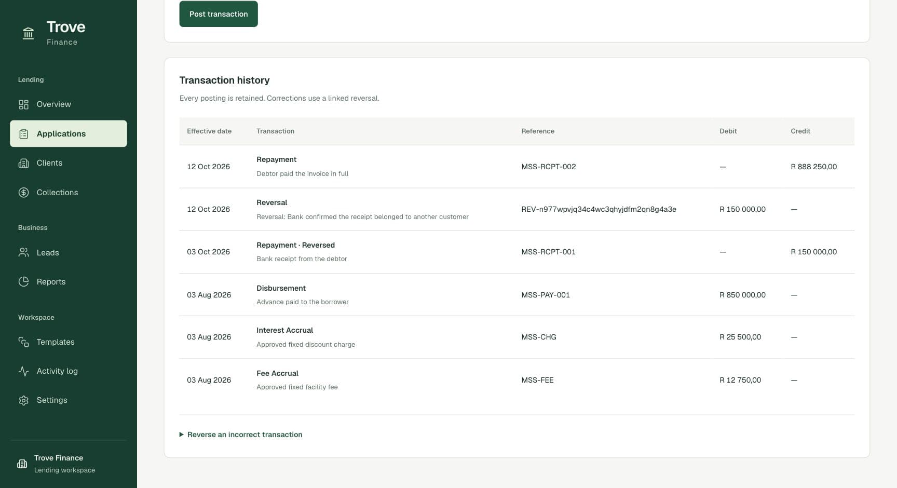
Task: Click the Templates shapes icon
Action: 23,342
